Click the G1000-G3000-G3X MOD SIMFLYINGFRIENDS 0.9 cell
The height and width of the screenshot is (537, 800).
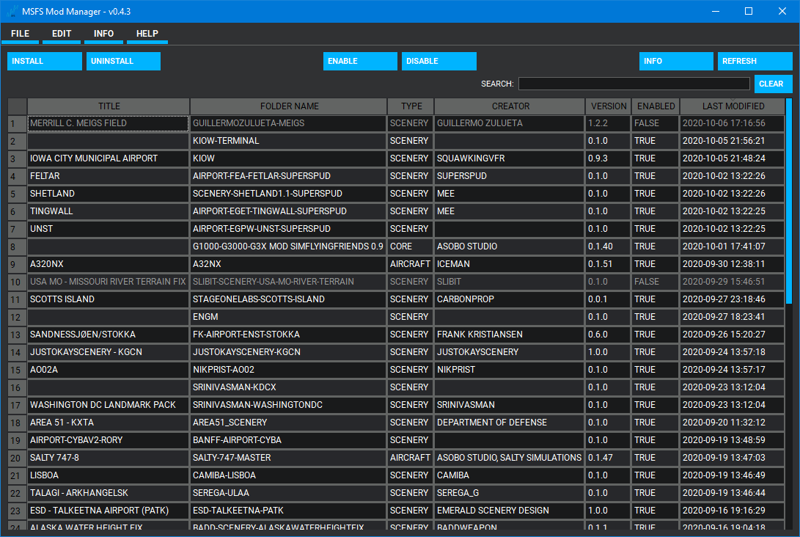point(288,246)
